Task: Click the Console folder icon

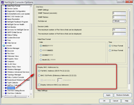Action: tap(4, 46)
